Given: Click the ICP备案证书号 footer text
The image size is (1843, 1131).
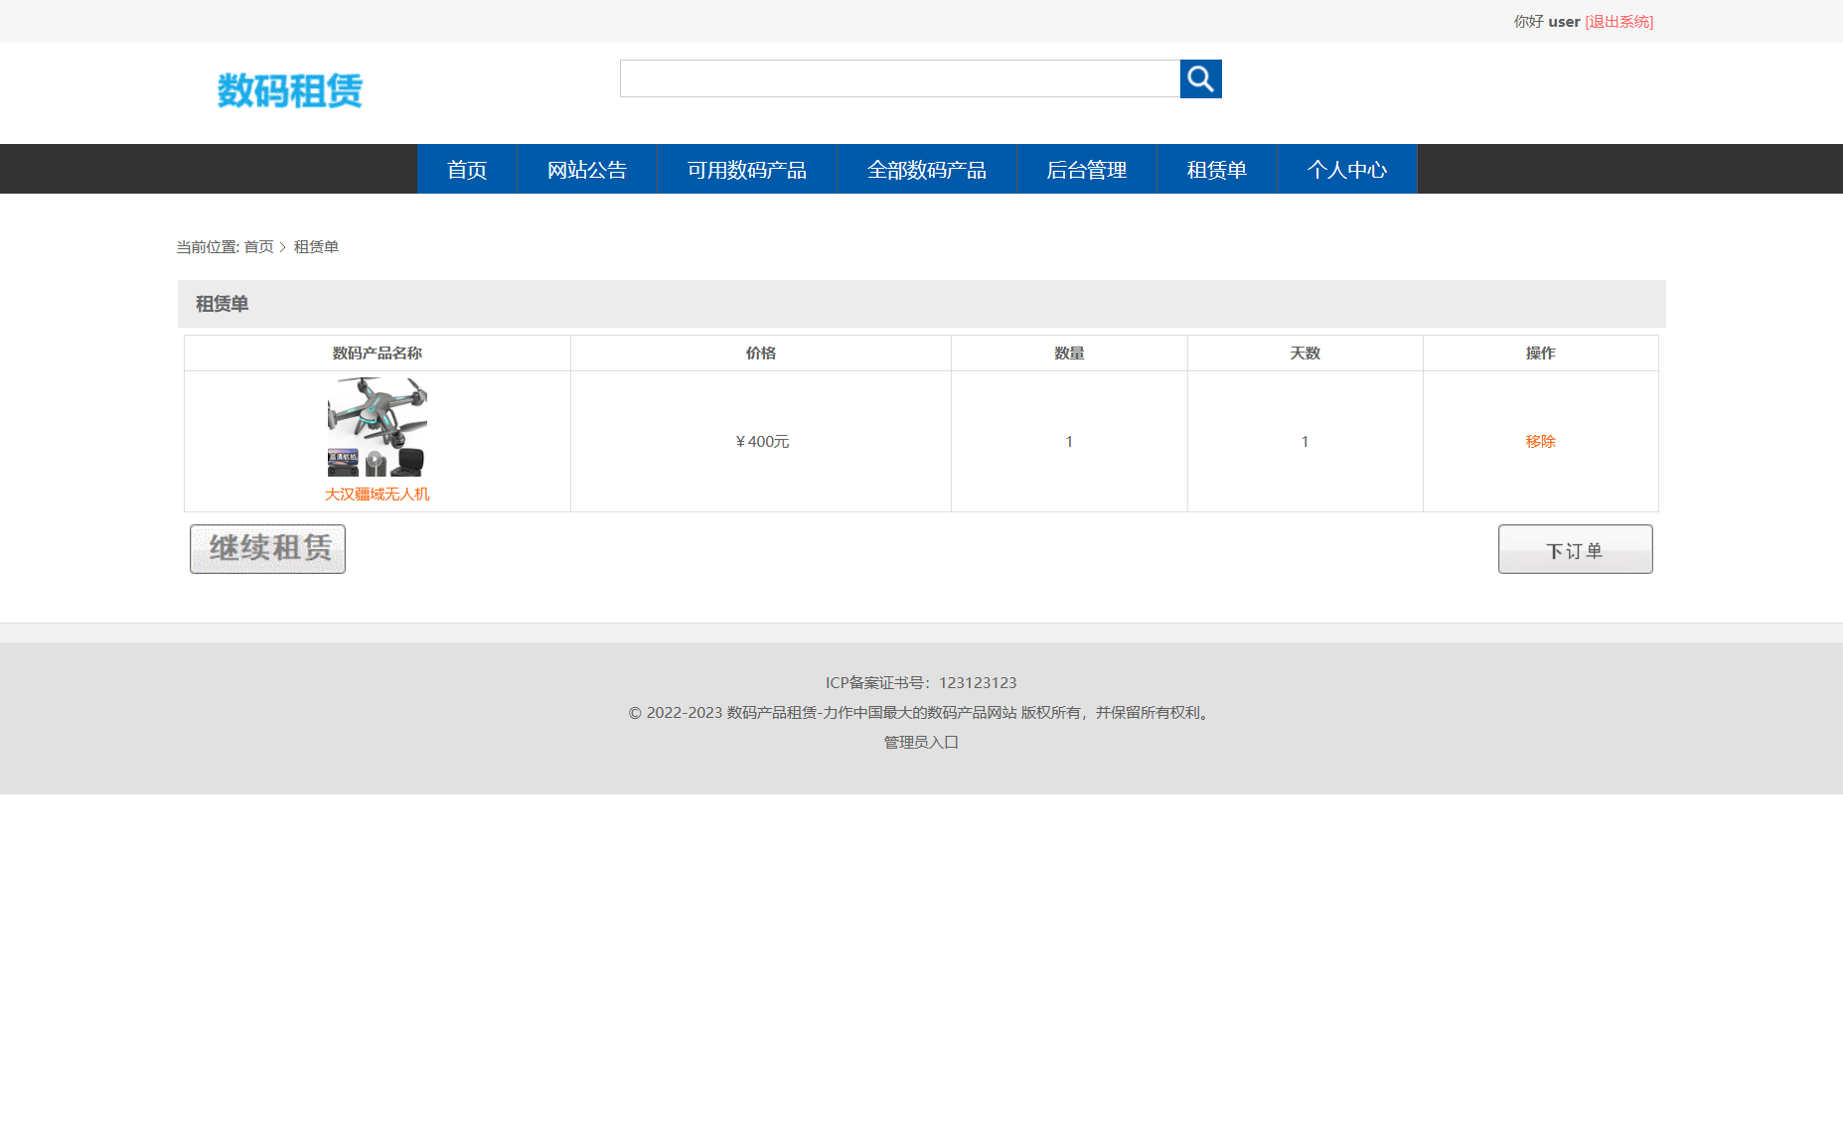Looking at the screenshot, I should pyautogui.click(x=921, y=682).
